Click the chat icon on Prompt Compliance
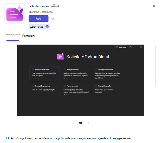Screen dimensions: 161x143 (x=96, y=69)
